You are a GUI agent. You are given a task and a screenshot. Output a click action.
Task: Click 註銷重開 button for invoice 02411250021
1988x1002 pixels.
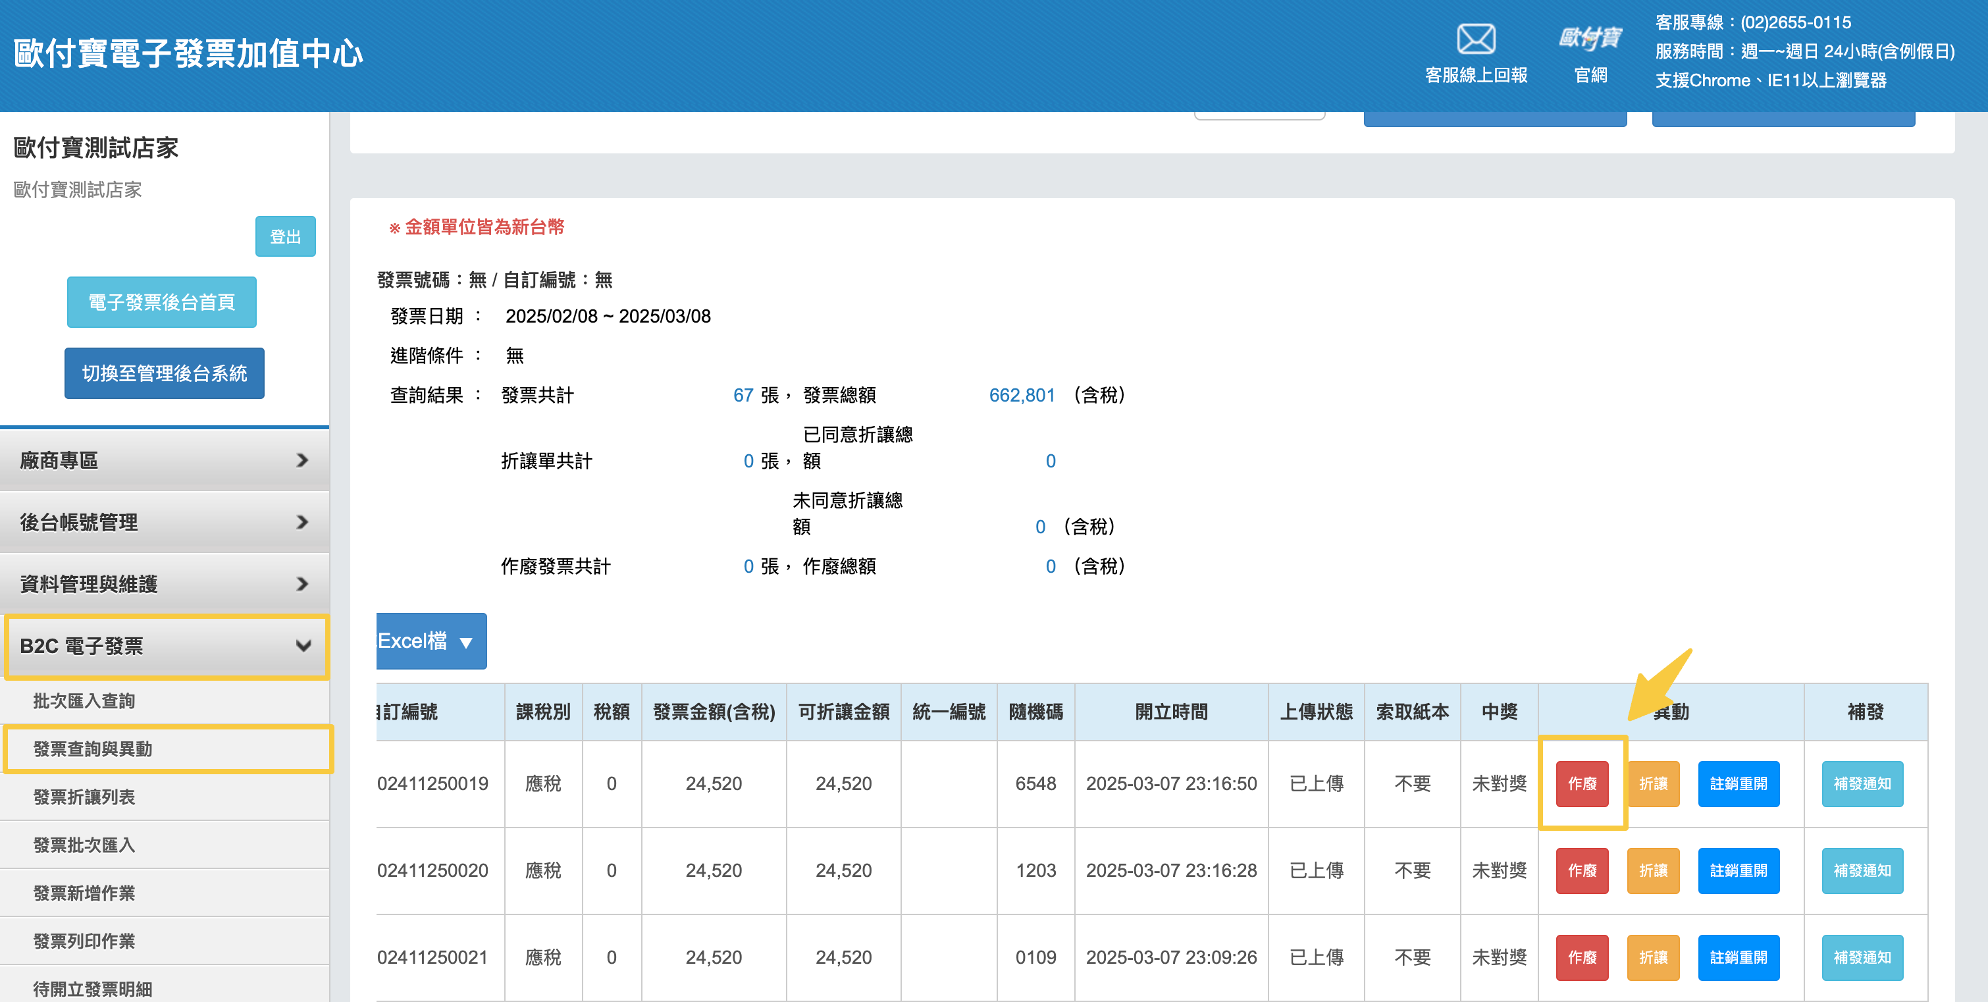tap(1738, 957)
